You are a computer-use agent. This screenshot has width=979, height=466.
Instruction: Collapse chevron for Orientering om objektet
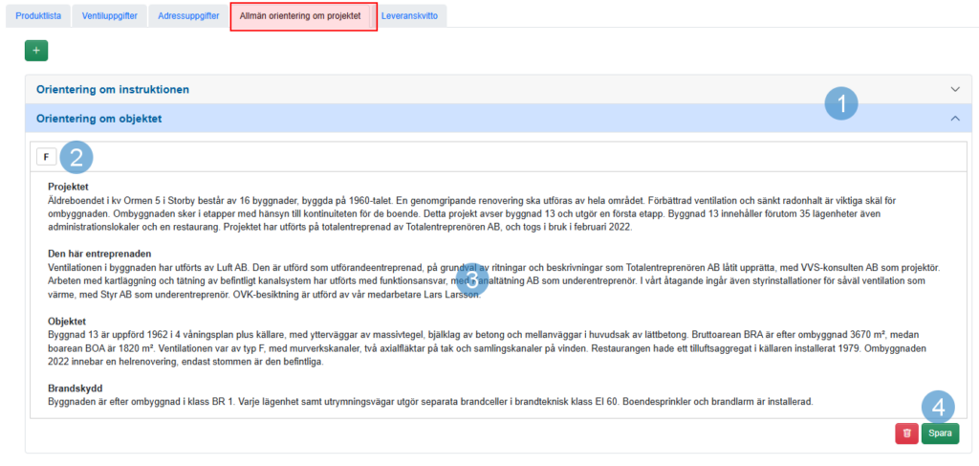pyautogui.click(x=954, y=119)
